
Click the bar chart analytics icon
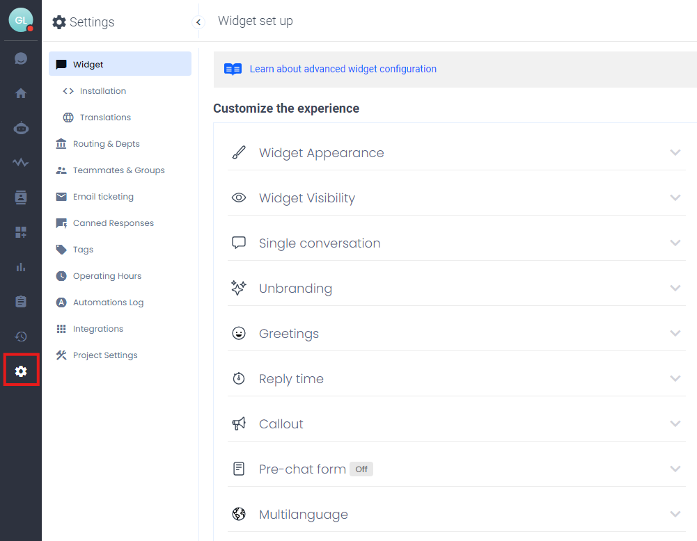pyautogui.click(x=21, y=267)
